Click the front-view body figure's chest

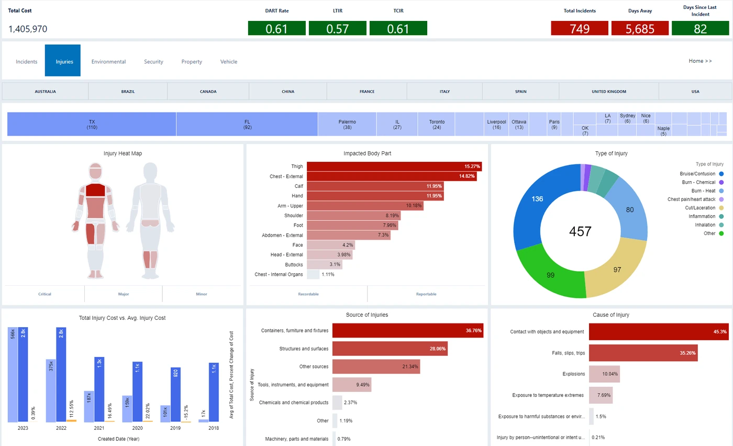(x=95, y=190)
